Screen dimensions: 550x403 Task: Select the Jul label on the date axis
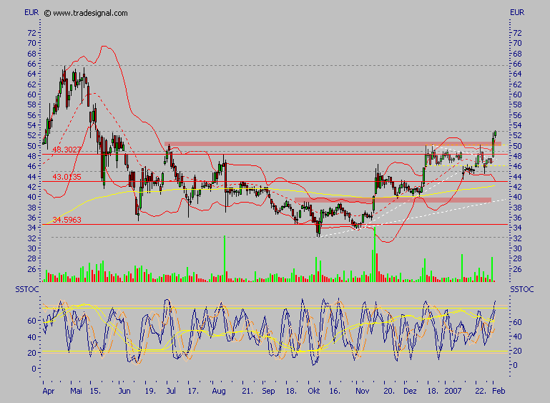pyautogui.click(x=170, y=393)
